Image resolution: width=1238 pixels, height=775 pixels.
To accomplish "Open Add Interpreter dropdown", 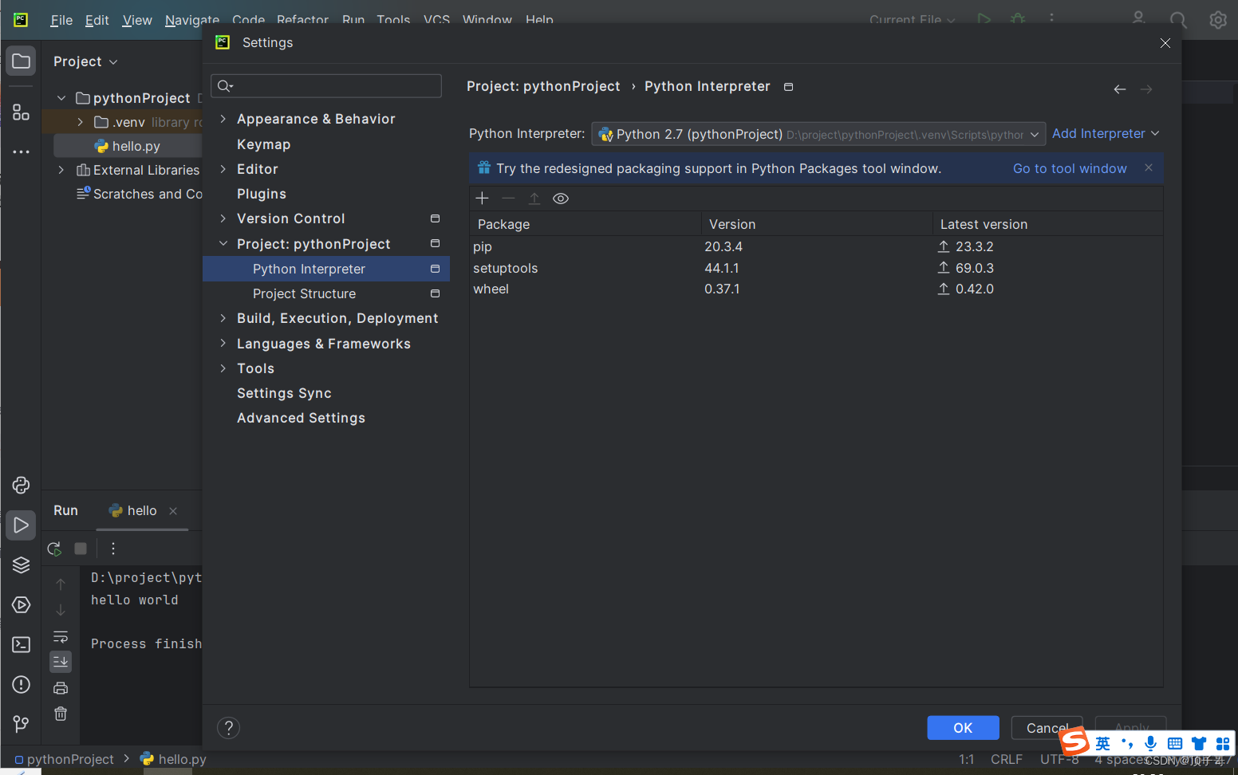I will pos(1106,134).
